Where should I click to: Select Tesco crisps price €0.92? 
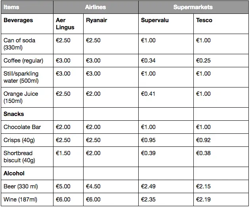203,140
